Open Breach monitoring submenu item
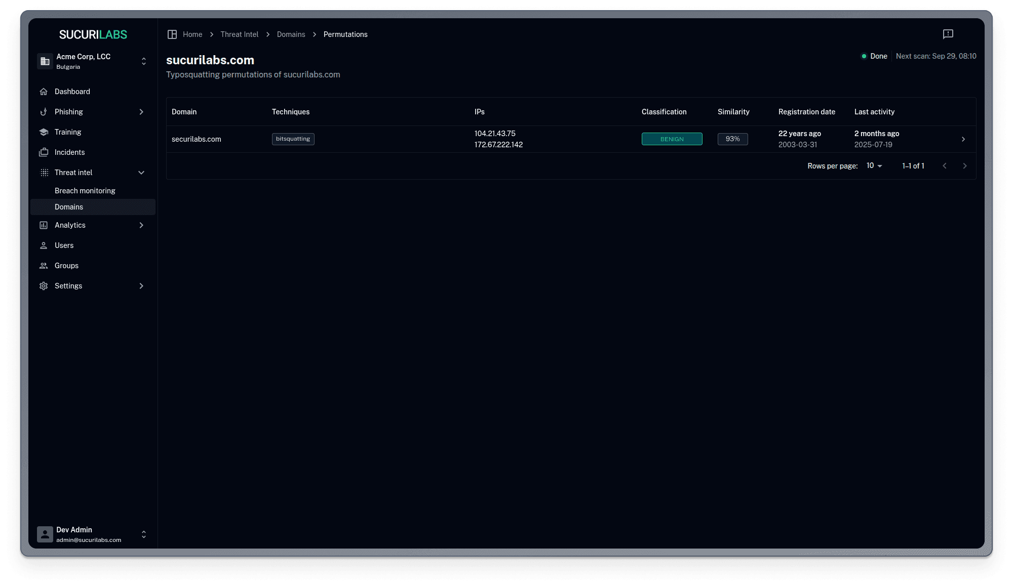Image resolution: width=1013 pixels, height=587 pixels. 85,191
